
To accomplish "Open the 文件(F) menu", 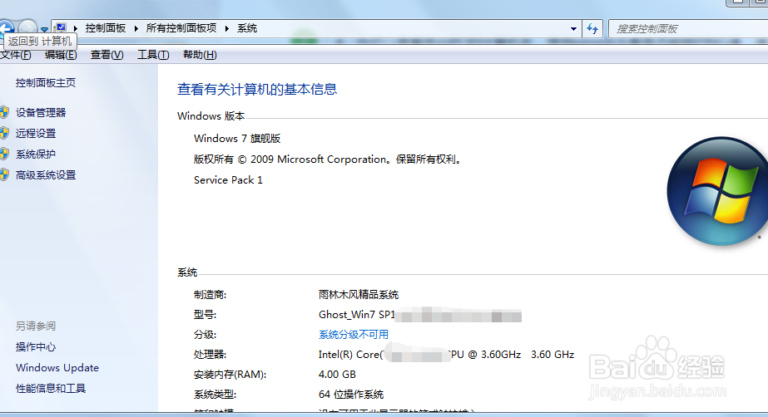I will (x=16, y=55).
